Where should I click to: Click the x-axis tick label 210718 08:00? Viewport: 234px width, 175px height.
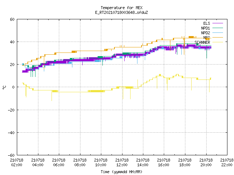pos(80,163)
